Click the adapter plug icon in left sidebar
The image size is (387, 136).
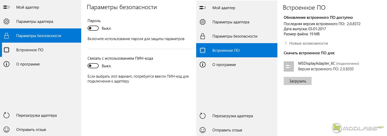tap(6, 7)
